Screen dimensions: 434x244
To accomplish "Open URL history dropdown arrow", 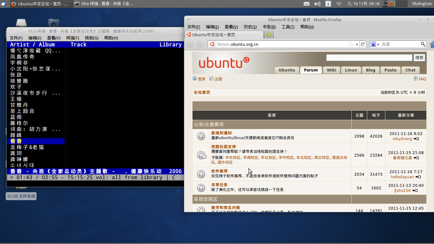I will (x=357, y=44).
